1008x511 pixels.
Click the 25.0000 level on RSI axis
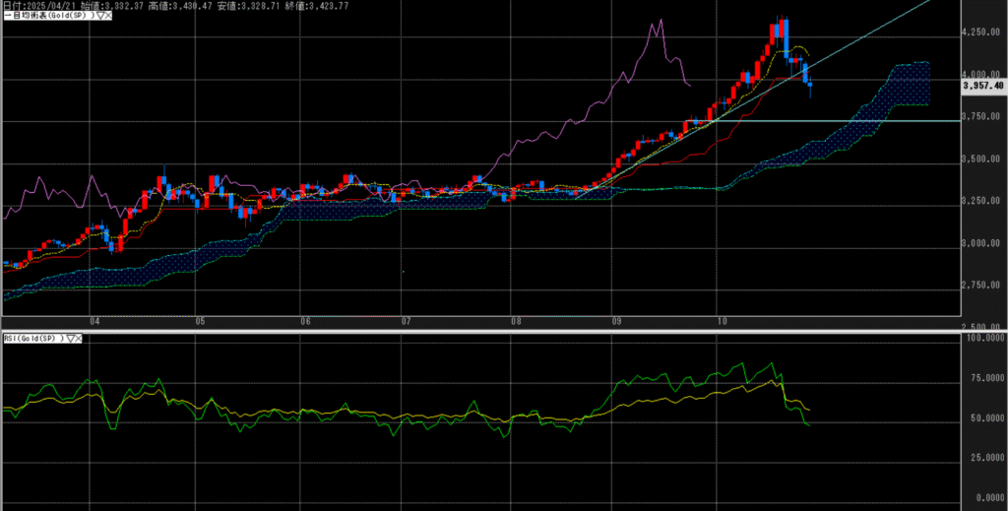click(982, 458)
